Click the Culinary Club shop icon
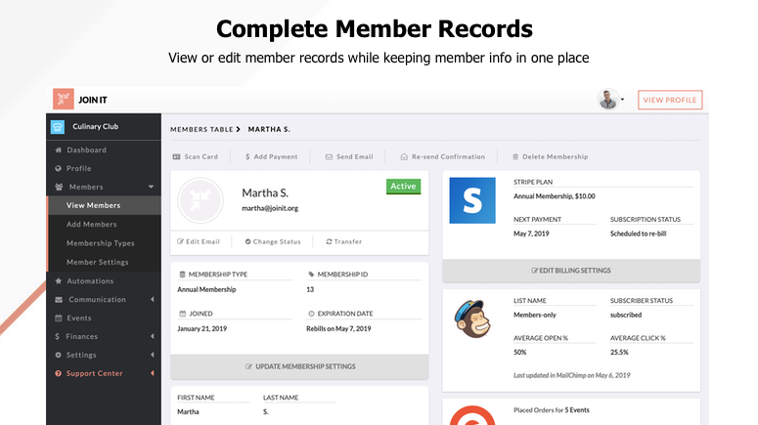Viewport: 758px width, 425px height. click(x=58, y=126)
